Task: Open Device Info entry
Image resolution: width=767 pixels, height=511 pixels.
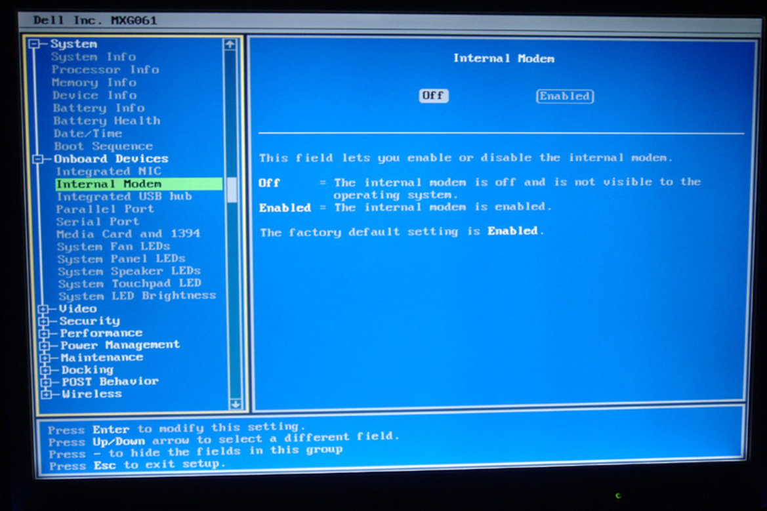Action: point(94,95)
